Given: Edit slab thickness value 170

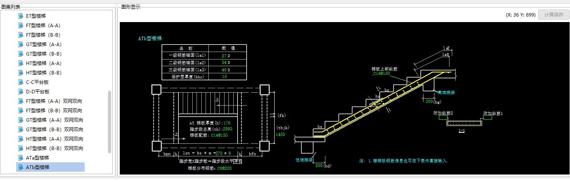Looking at the screenshot, I should point(227,123).
